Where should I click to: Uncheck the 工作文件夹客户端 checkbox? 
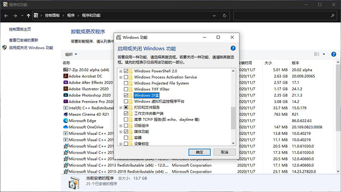[x=126, y=113]
